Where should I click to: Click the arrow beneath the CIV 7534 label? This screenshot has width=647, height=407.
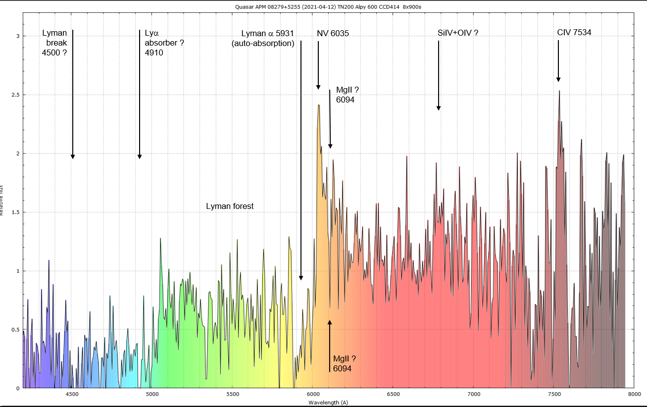coord(558,60)
